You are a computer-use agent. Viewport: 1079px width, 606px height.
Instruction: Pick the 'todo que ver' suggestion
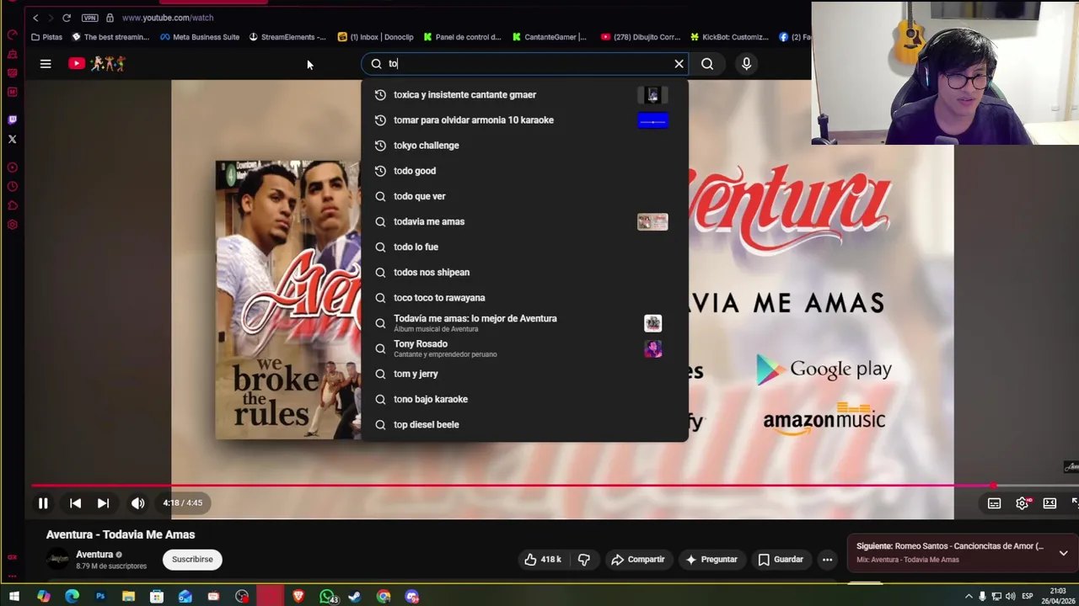pyautogui.click(x=524, y=196)
